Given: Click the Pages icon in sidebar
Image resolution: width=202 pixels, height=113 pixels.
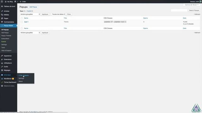Looking at the screenshot, I should [x=2, y=18].
